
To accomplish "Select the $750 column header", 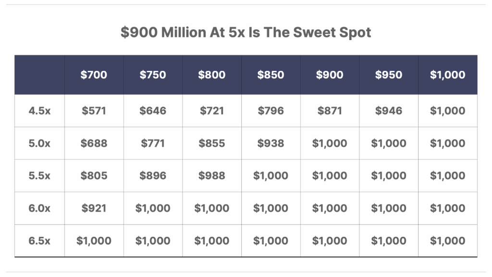I will point(153,75).
